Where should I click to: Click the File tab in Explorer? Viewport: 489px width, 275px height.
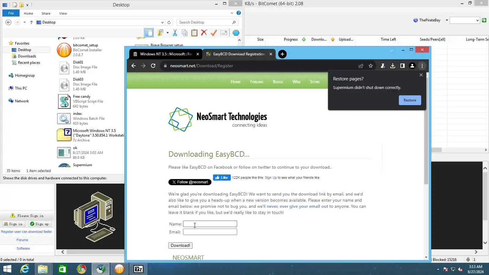(x=11, y=13)
